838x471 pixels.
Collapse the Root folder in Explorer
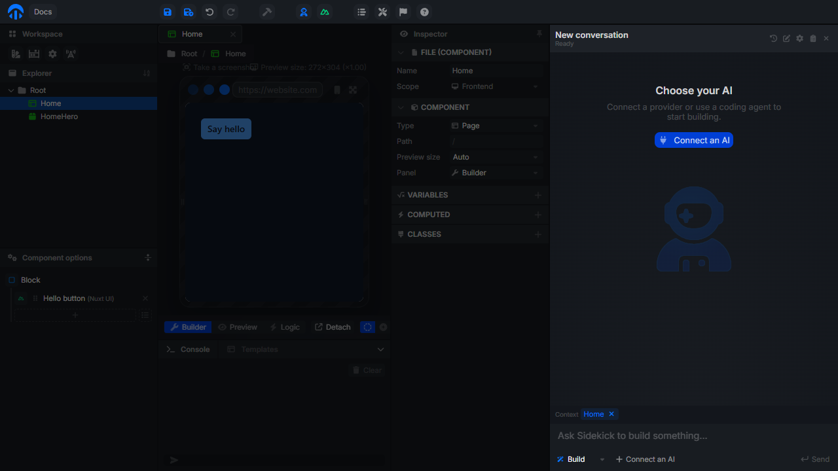tap(11, 90)
